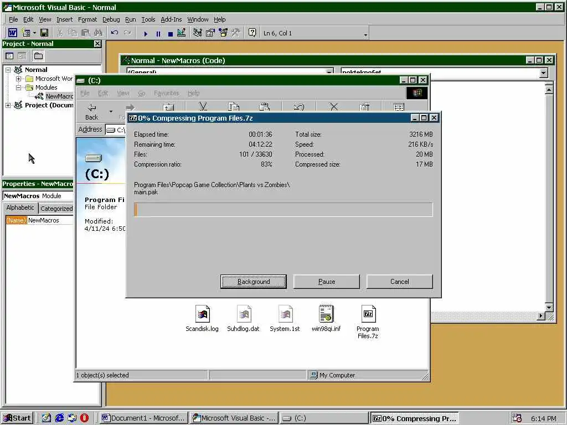Switch to Document1 - Microsoft Word taskbar button

click(x=143, y=418)
